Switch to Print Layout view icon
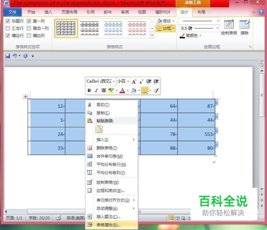The height and width of the screenshot is (230, 267). point(171,218)
